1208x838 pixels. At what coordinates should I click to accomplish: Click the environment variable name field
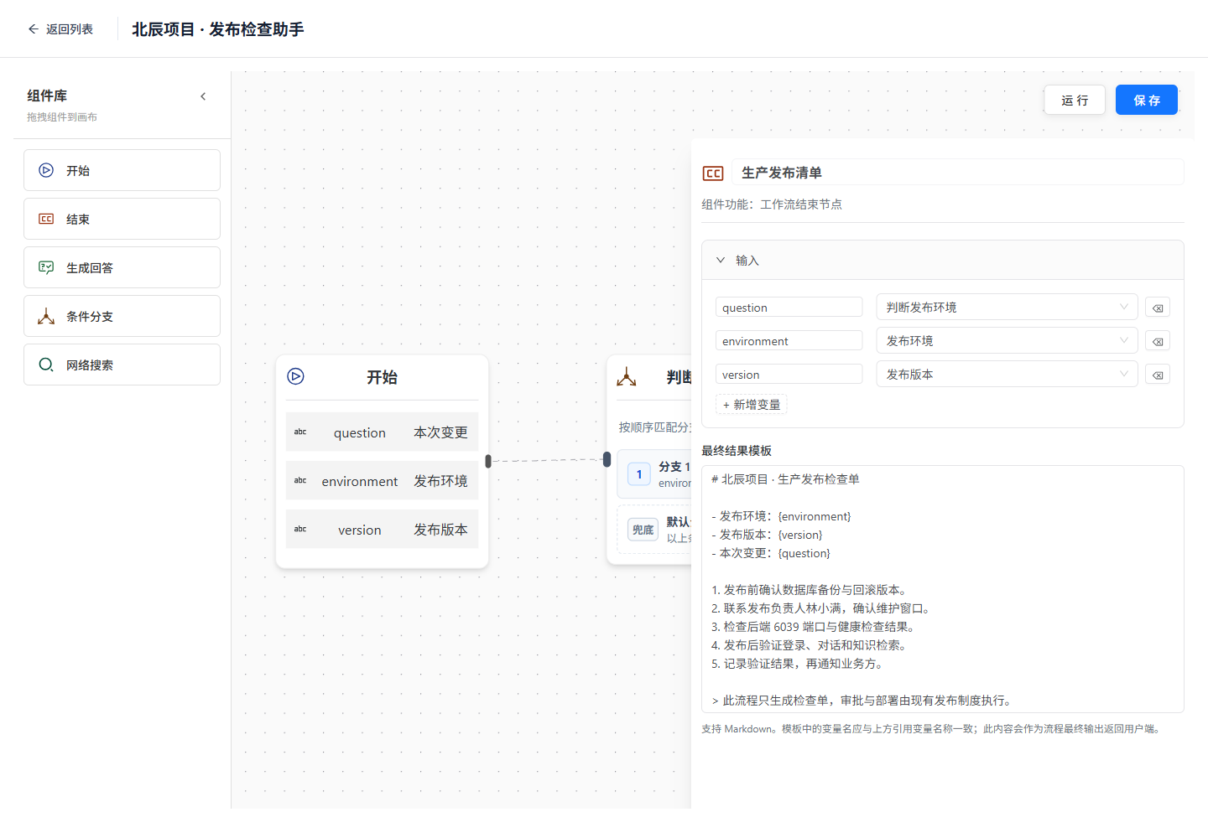[789, 341]
